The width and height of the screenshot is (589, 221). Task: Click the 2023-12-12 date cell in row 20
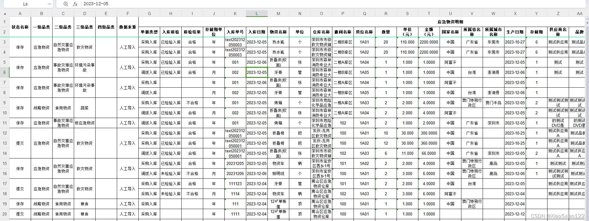515,214
